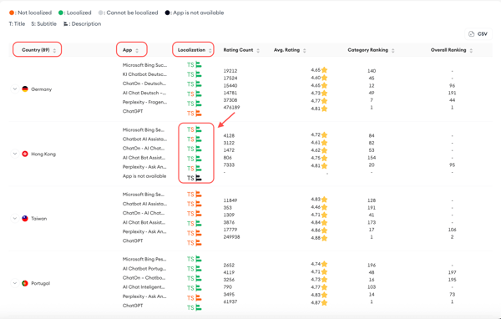Click the 'T: Title' legend label

coord(17,24)
